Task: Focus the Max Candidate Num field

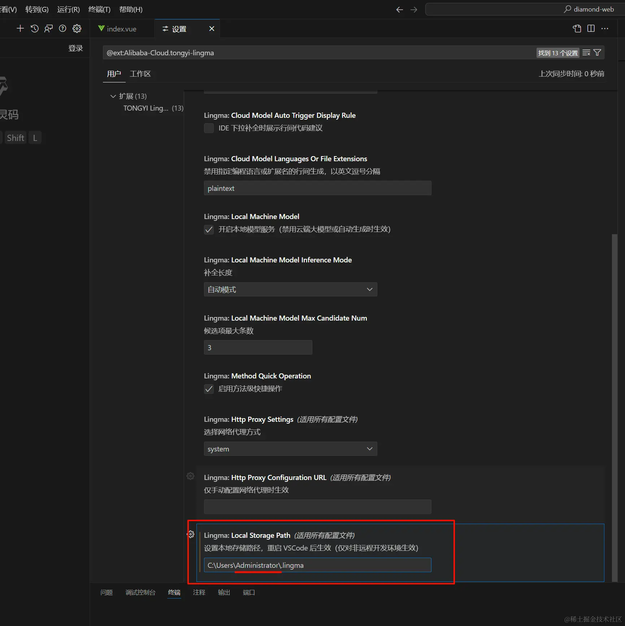Action: coord(258,348)
